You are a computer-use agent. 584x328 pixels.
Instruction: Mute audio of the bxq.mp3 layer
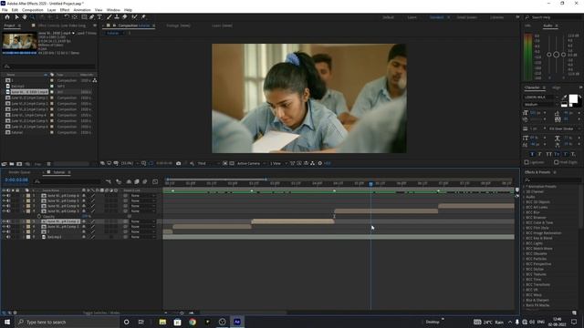pos(8,237)
